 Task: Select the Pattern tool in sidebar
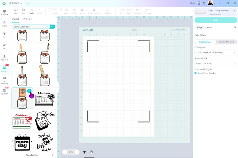4,12
